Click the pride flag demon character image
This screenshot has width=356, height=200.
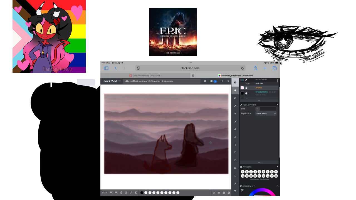pos(49,36)
